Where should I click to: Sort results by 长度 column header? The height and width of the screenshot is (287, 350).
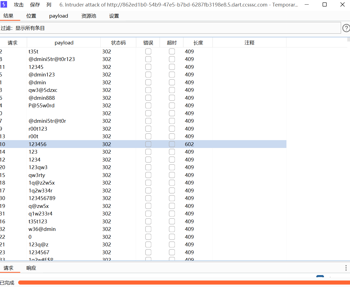click(198, 43)
